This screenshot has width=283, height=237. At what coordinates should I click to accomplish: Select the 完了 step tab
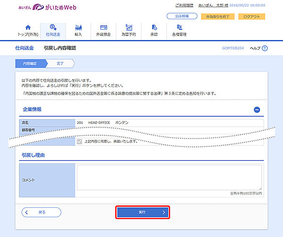click(x=60, y=63)
